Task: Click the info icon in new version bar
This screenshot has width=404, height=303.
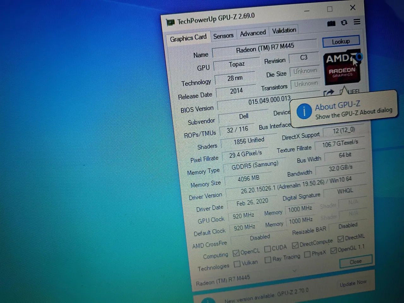Action: pos(207,300)
